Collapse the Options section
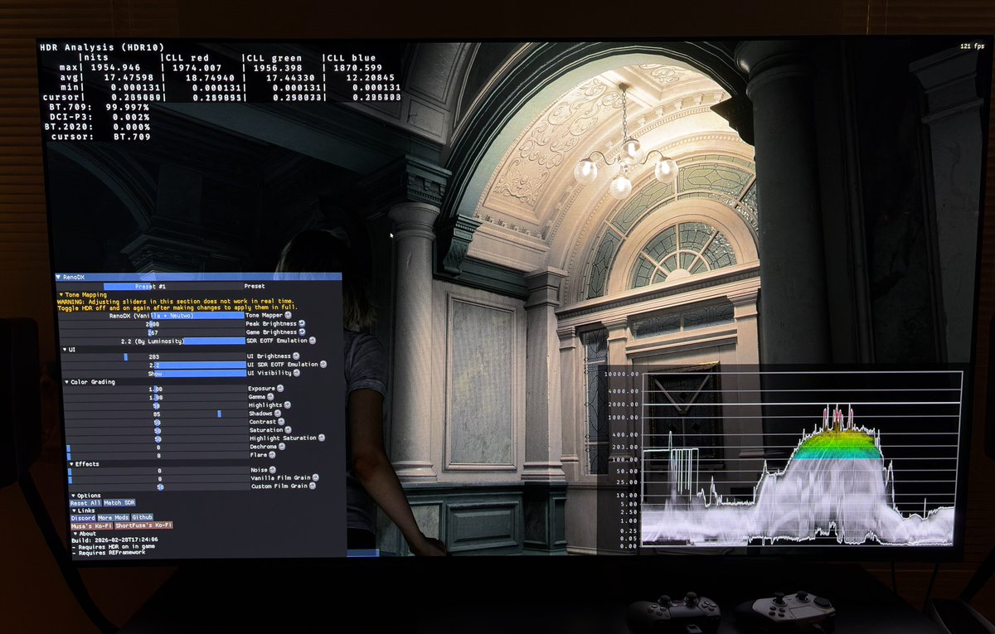 coord(72,496)
